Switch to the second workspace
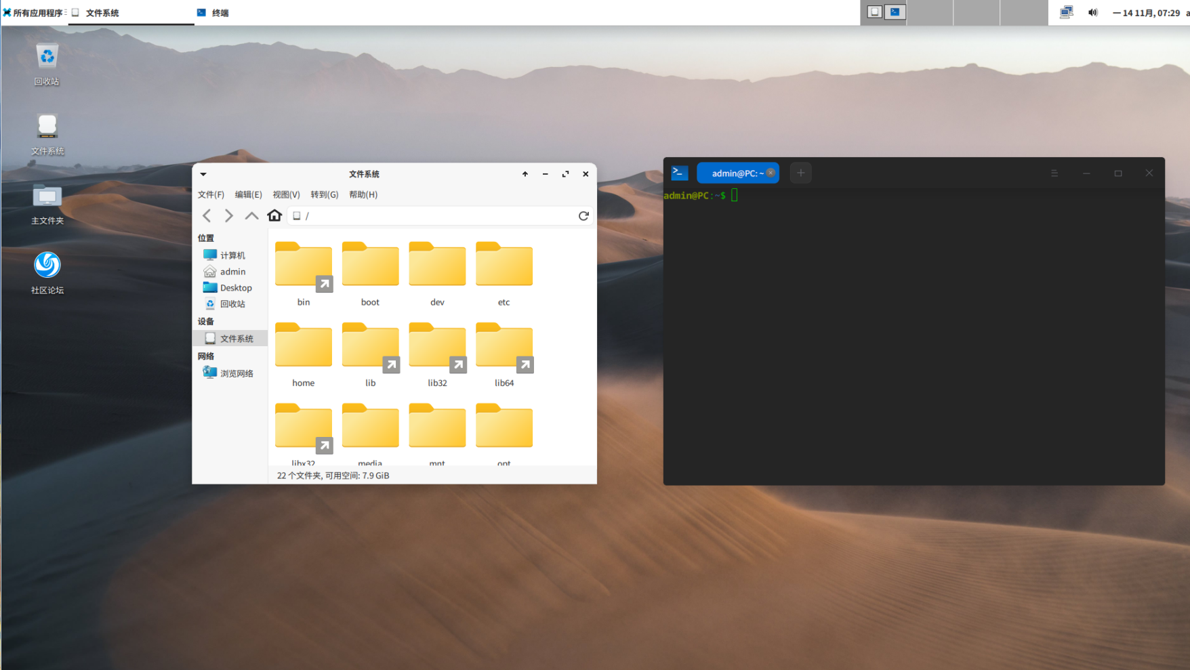The width and height of the screenshot is (1190, 670). tap(930, 12)
